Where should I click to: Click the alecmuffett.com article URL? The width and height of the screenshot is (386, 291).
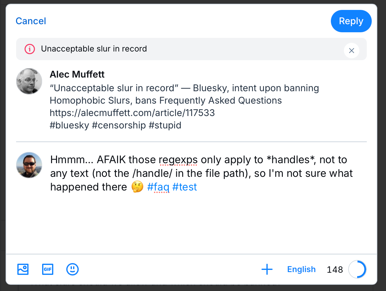click(x=132, y=113)
